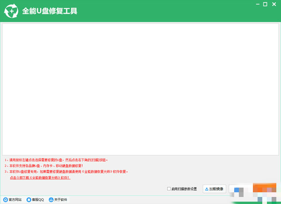Click inside the empty device list area
281x204 pixels.
140,89
